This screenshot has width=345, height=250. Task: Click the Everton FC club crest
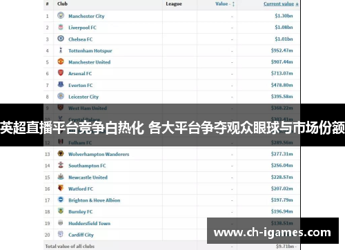pyautogui.click(x=61, y=84)
